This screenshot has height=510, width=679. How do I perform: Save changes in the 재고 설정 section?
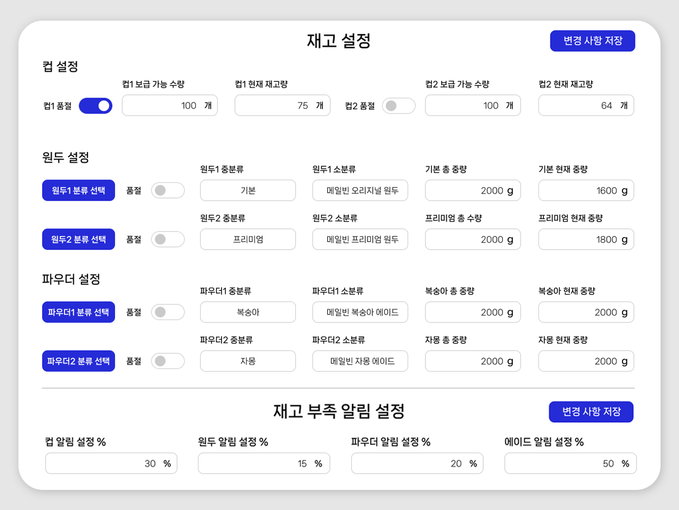(592, 41)
